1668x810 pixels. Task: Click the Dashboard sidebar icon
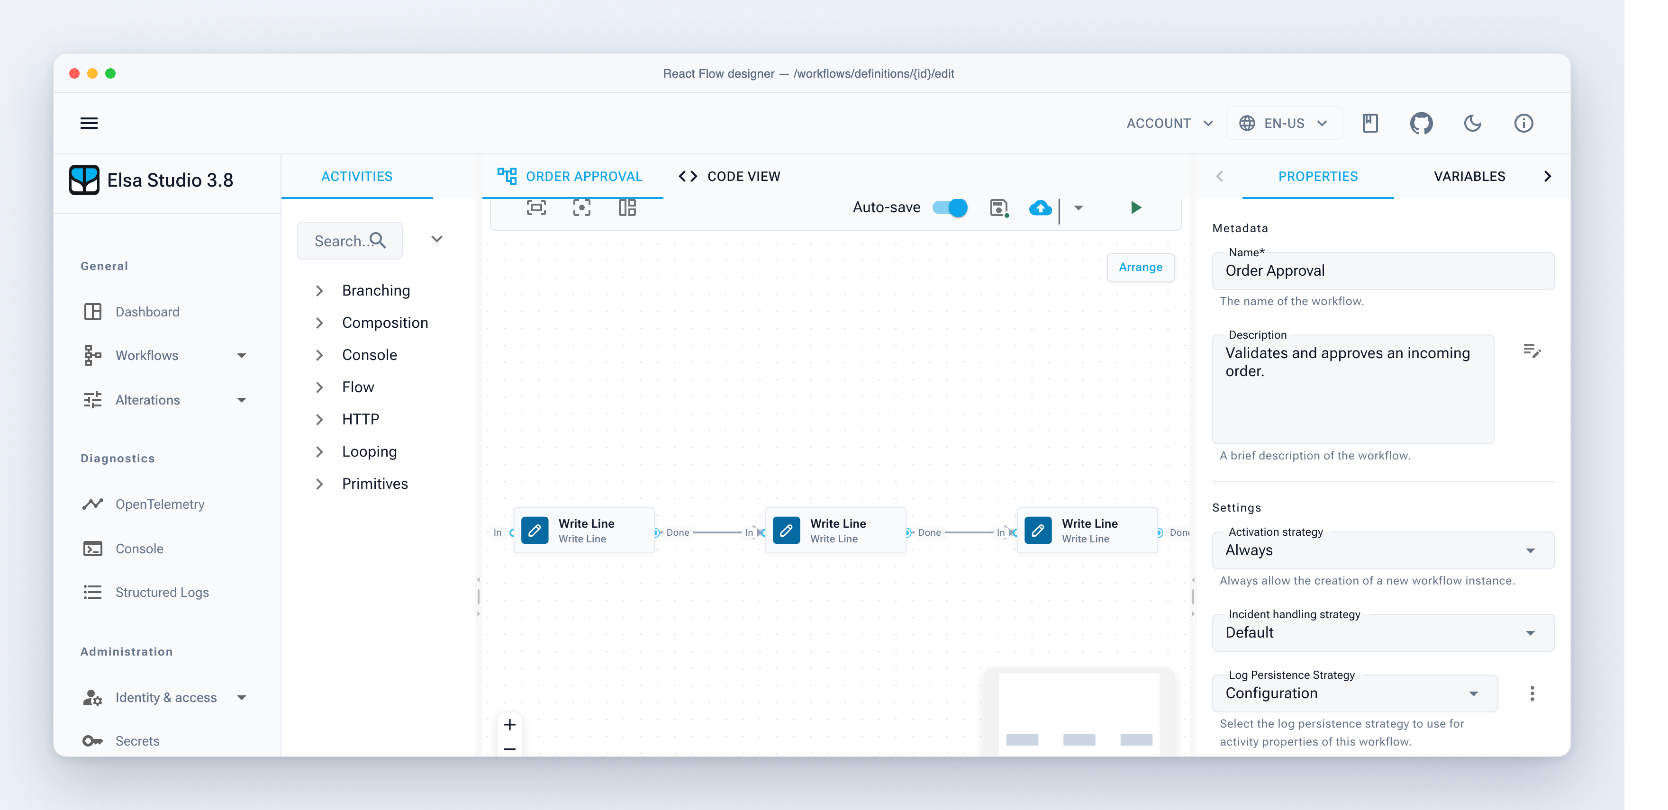click(x=92, y=311)
